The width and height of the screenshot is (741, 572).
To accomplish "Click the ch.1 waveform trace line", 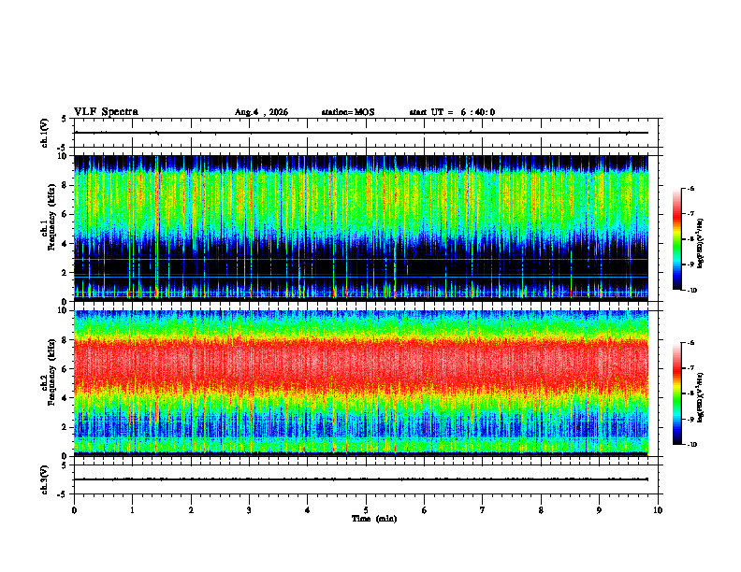I will pos(361,133).
